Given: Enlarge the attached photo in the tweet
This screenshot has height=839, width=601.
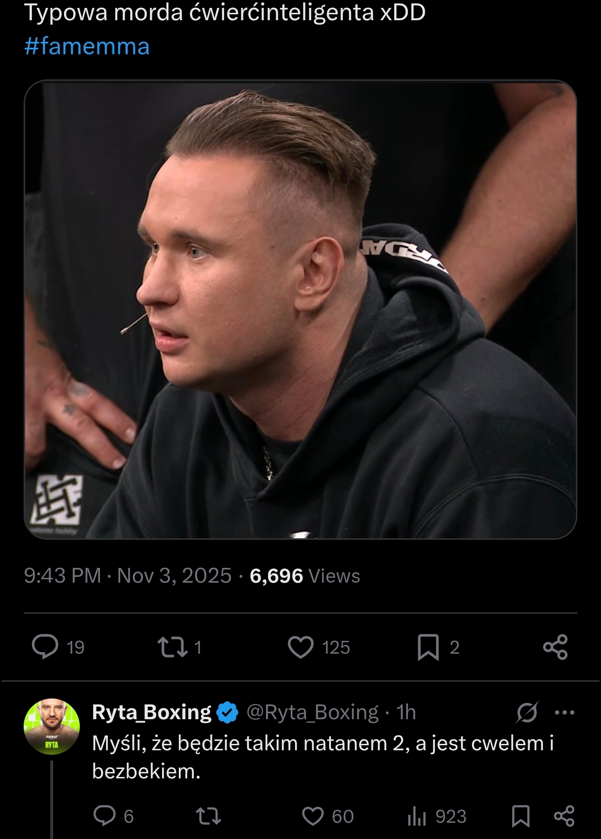Looking at the screenshot, I should 300,309.
